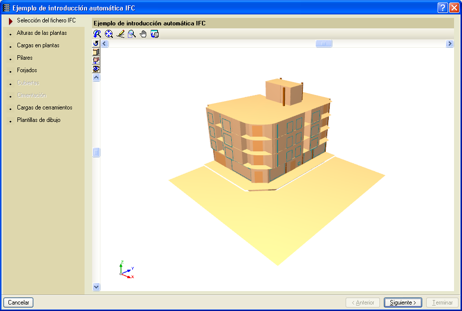The image size is (462, 311).
Task: Select the Forjados step
Action: point(27,70)
